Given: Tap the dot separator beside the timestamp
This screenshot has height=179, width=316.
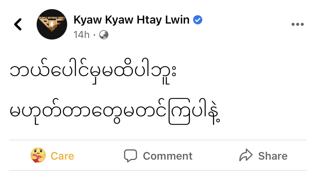Looking at the screenshot, I should point(94,35).
